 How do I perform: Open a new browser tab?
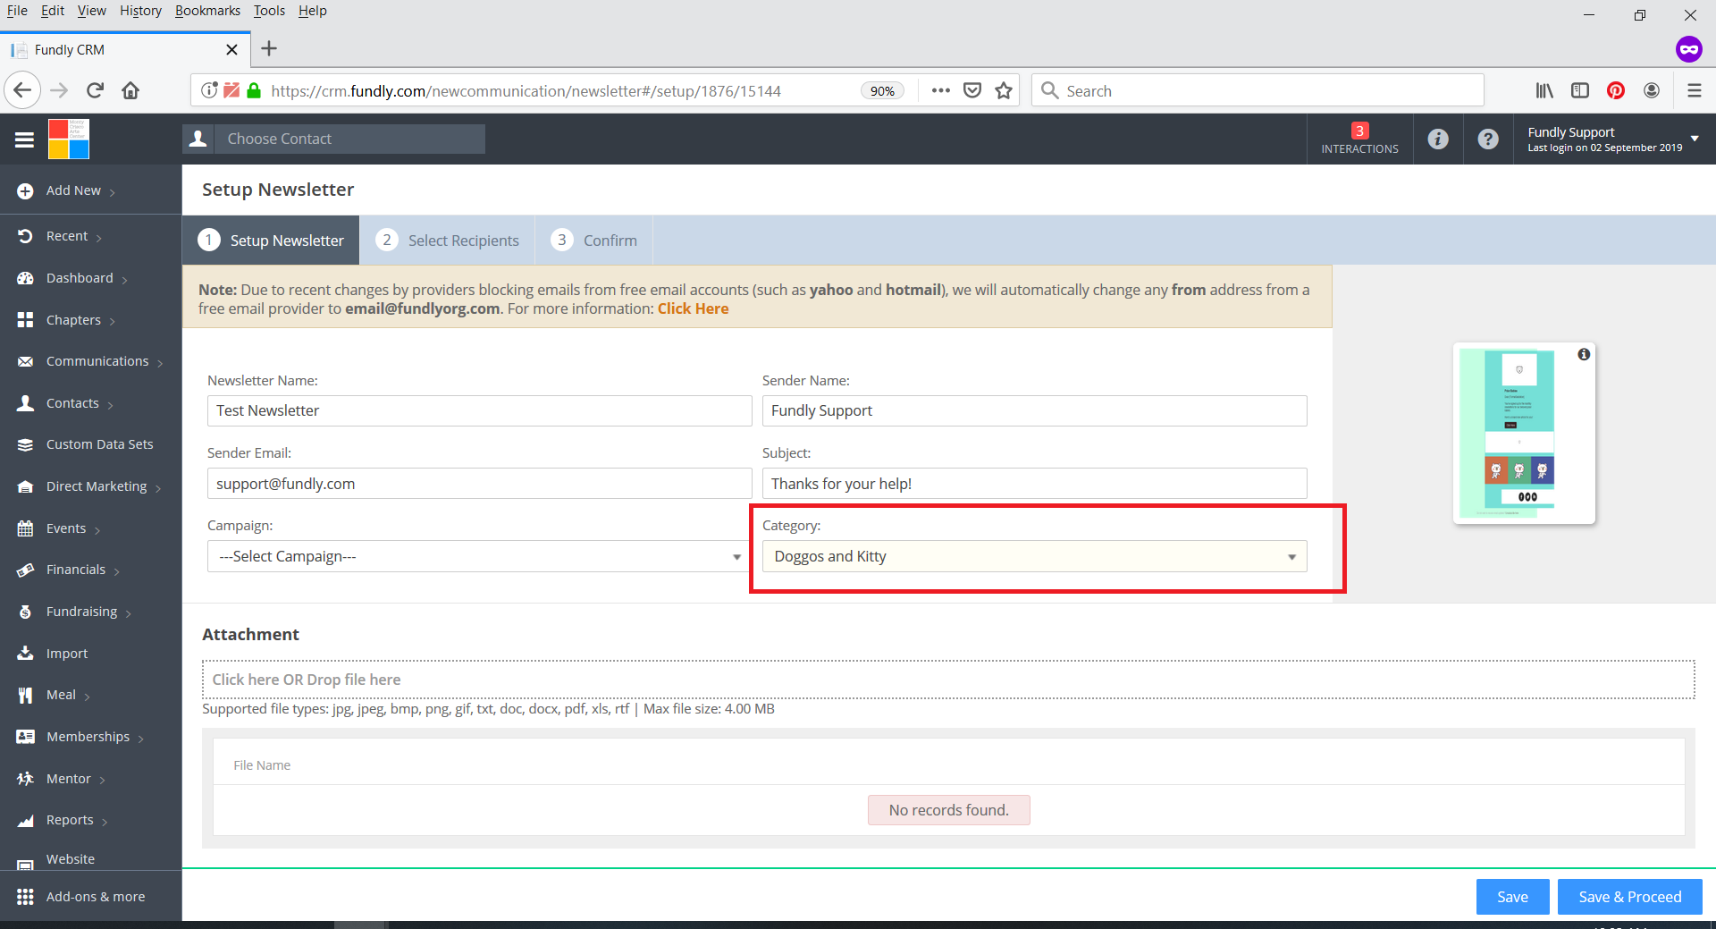point(269,48)
